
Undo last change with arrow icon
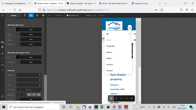(2, 54)
